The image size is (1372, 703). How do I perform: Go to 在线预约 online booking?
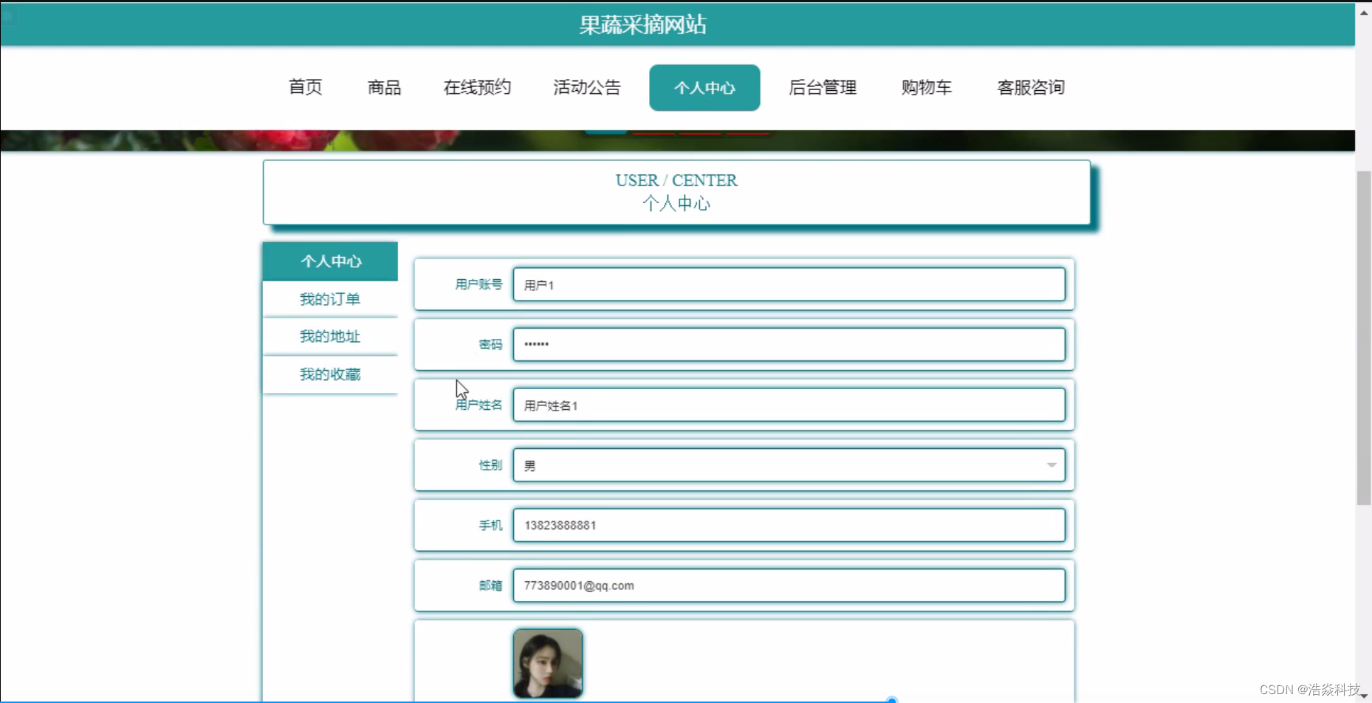coord(476,87)
